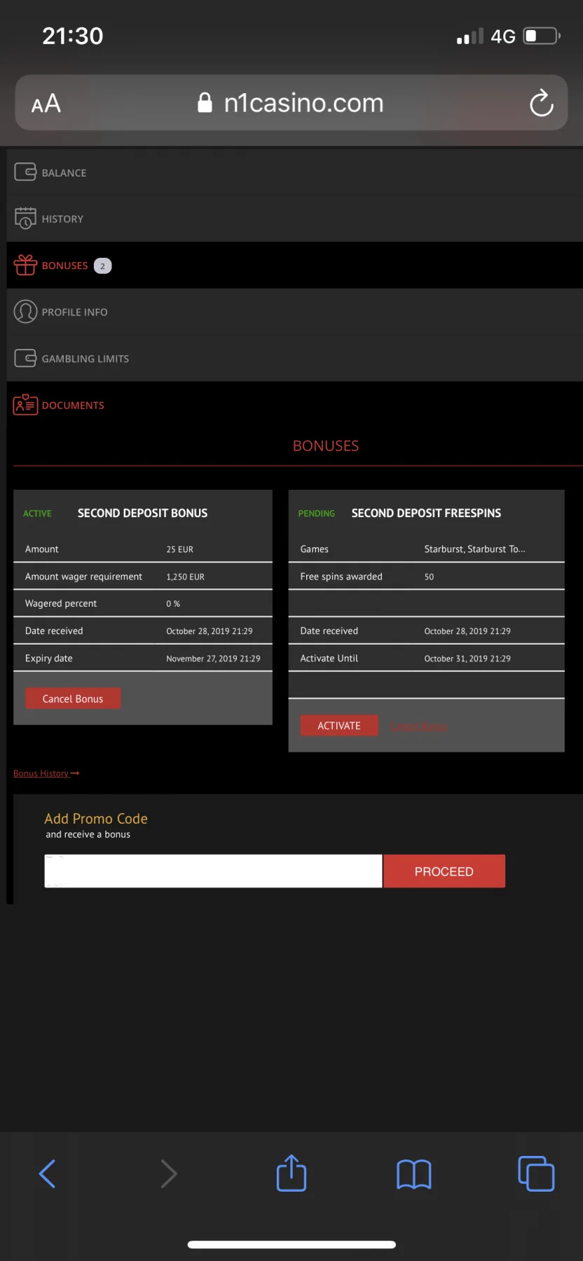
Task: Tap the cellular signal bars icon
Action: [470, 36]
